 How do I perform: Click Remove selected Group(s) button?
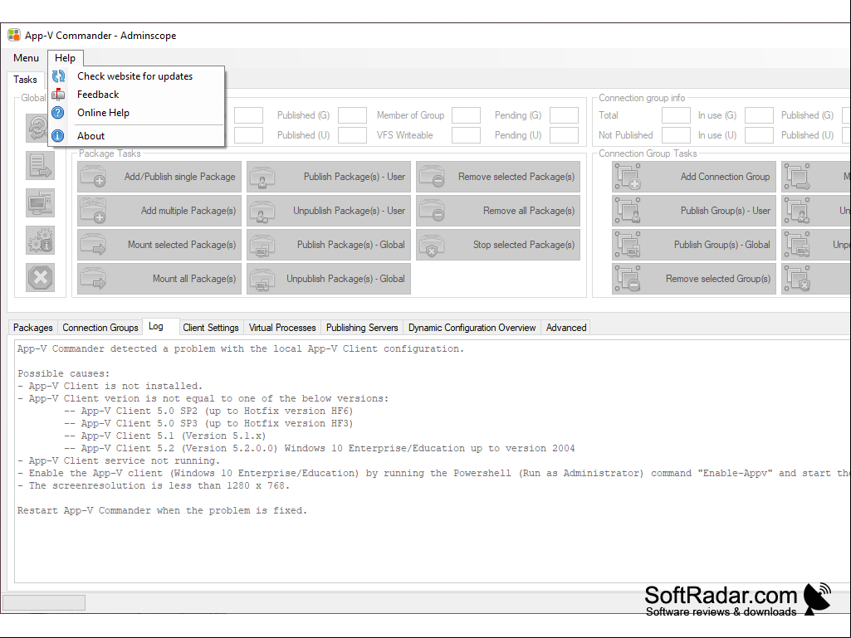[x=693, y=279]
